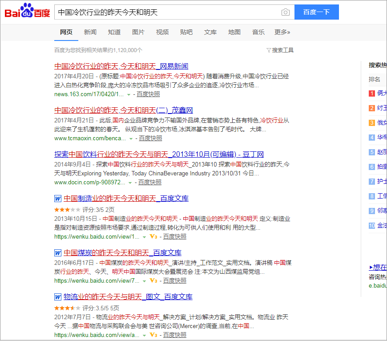The height and width of the screenshot is (341, 387).
Task: Click the V3 badge under 中国制造业 result
Action: [153, 236]
